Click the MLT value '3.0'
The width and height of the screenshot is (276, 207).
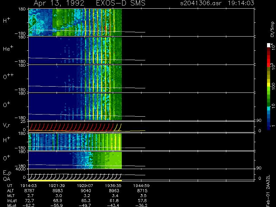click(59, 196)
